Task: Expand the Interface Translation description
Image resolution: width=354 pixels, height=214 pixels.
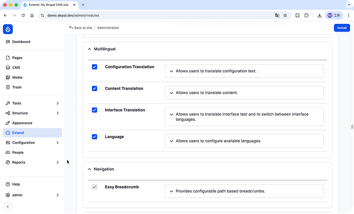Action: [x=172, y=114]
